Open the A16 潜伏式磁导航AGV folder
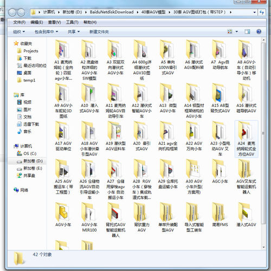This screenshot has height=271, width=271. (246, 98)
